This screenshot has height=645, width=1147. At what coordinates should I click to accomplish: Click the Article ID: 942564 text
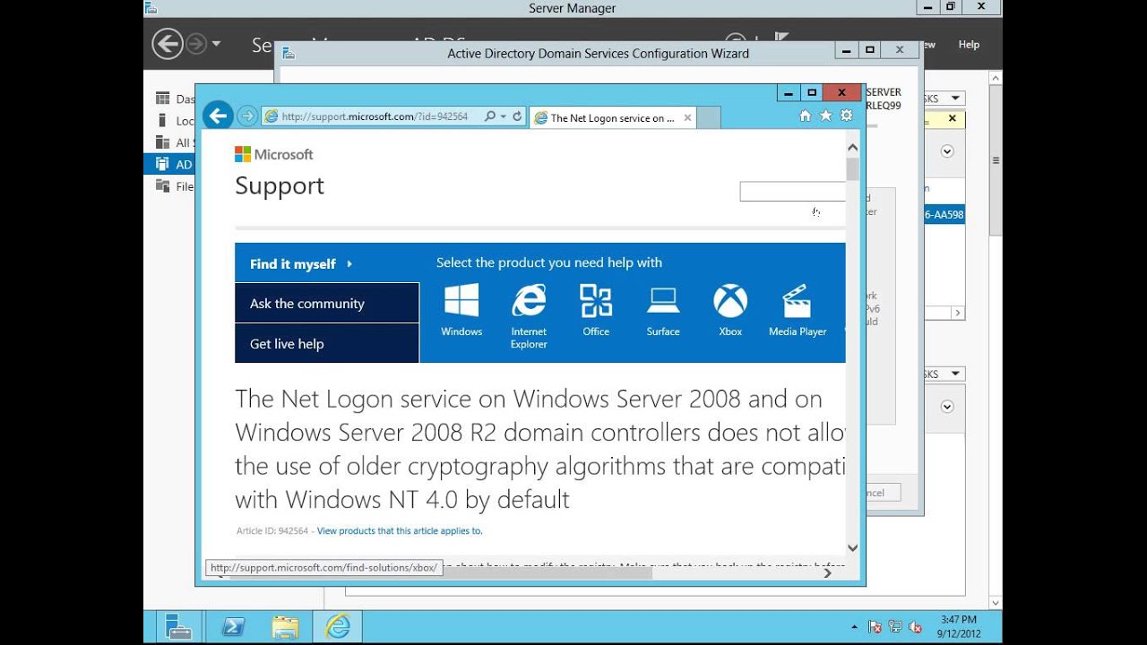pyautogui.click(x=272, y=530)
